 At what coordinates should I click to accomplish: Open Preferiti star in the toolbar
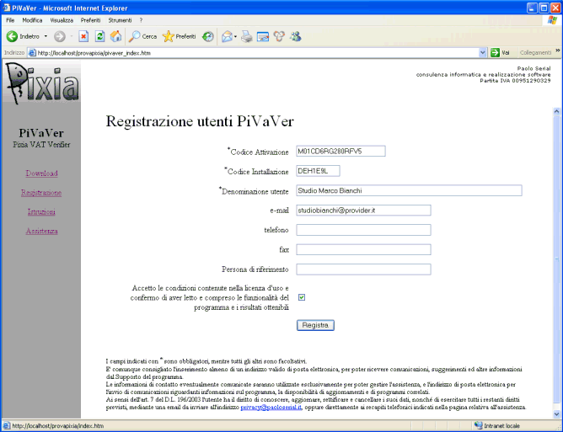[x=180, y=36]
